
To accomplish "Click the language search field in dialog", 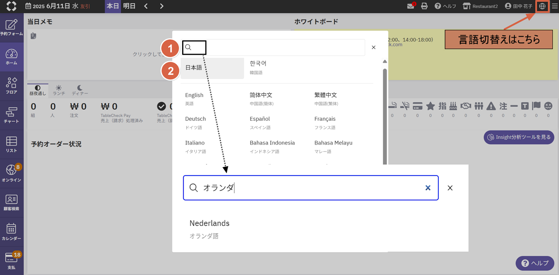I will click(x=273, y=47).
